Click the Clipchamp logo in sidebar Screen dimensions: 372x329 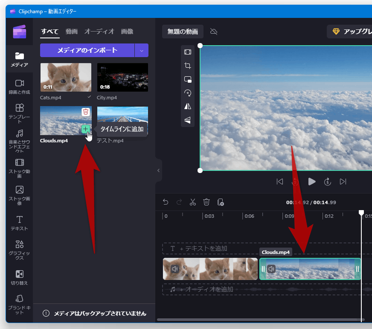[x=20, y=32]
